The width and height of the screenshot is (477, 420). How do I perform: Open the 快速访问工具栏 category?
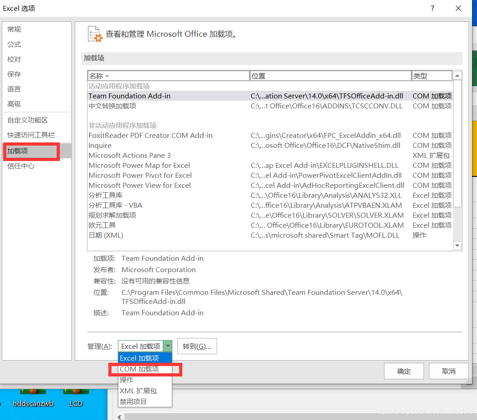pos(37,135)
